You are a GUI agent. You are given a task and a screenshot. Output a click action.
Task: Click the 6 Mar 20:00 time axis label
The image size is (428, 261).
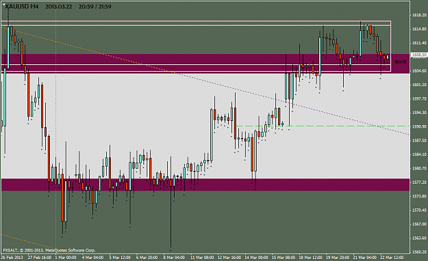147,257
